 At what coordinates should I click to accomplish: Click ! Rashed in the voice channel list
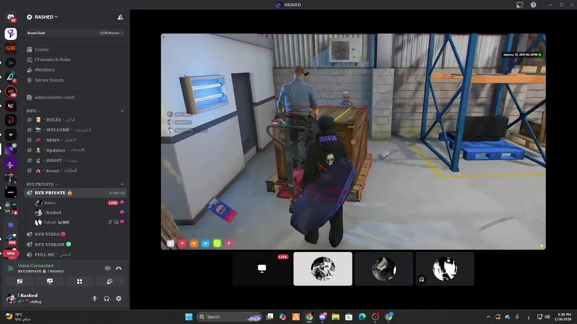(53, 212)
